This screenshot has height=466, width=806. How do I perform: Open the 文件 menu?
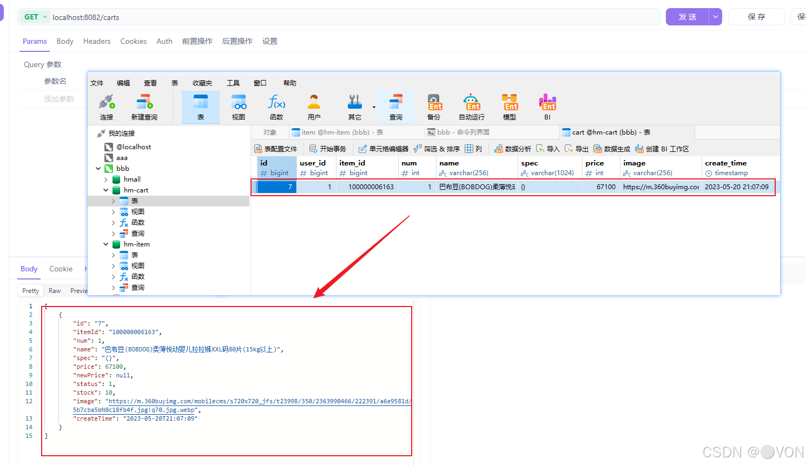coord(97,83)
